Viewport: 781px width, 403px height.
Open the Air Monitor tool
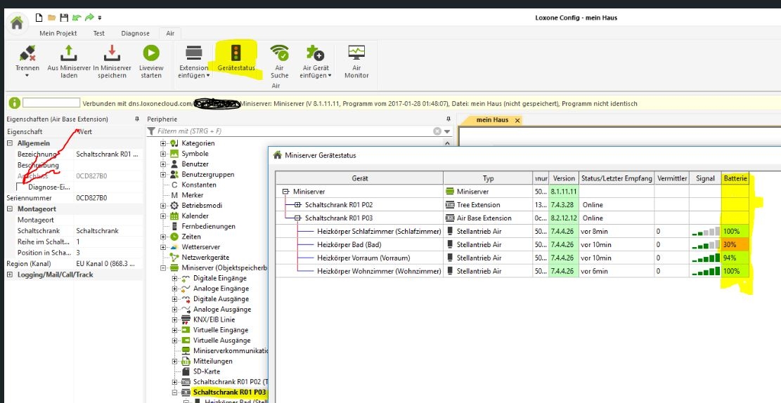pyautogui.click(x=356, y=53)
